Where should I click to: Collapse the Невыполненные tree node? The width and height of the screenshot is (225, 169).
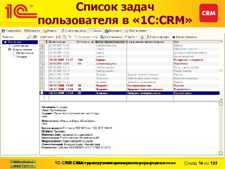[9, 49]
